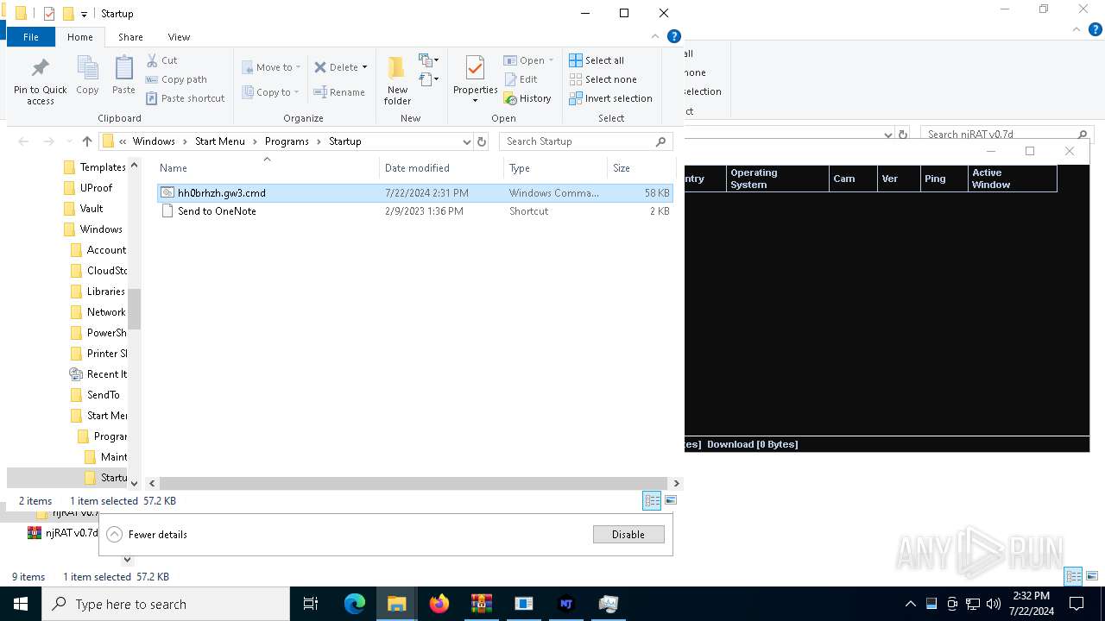1105x621 pixels.
Task: Delete the selected file
Action: click(x=340, y=67)
